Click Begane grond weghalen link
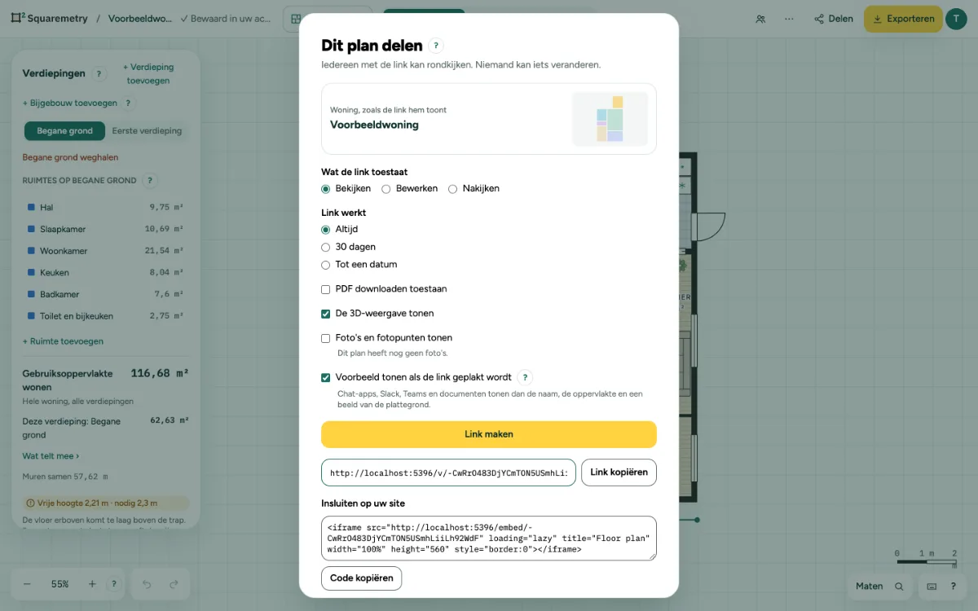Viewport: 978px width, 611px height. [x=70, y=157]
